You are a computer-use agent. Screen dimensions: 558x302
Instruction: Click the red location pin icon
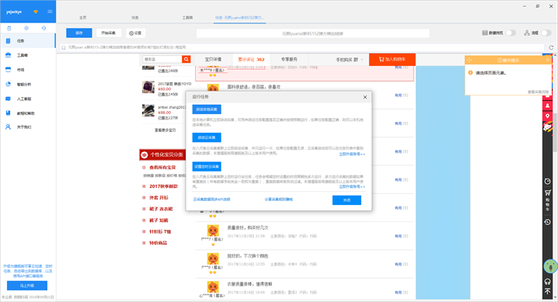click(547, 116)
